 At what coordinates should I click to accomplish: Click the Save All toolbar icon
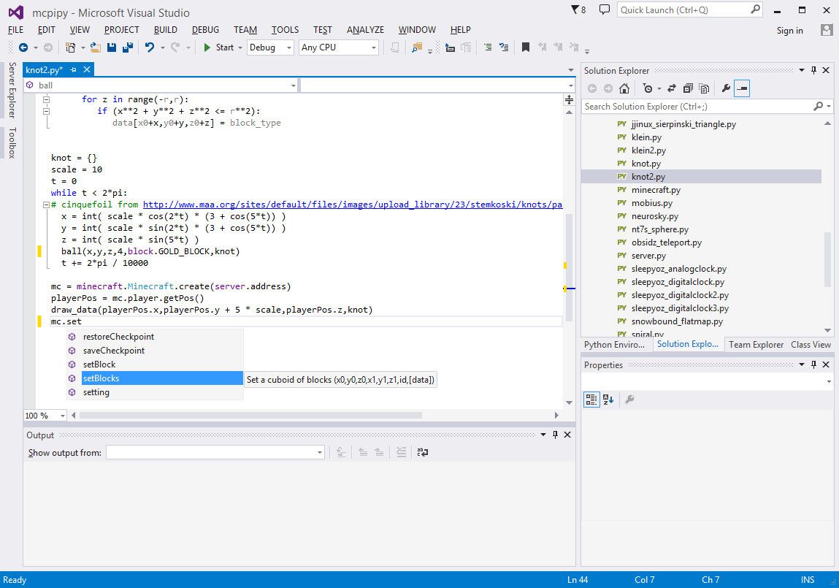tap(128, 47)
